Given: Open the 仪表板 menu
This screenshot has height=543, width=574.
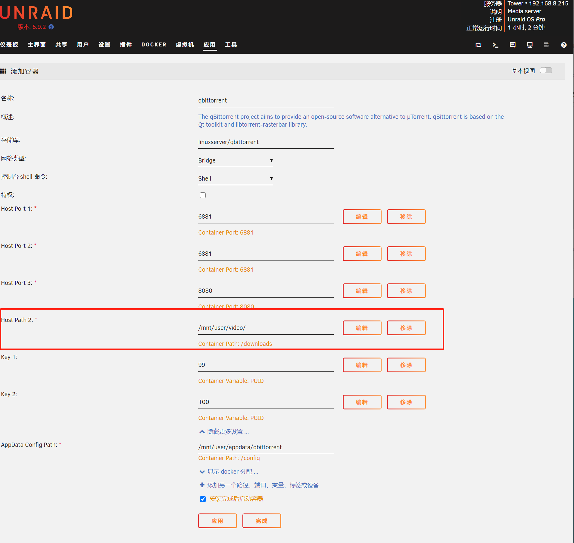Looking at the screenshot, I should click(x=9, y=45).
